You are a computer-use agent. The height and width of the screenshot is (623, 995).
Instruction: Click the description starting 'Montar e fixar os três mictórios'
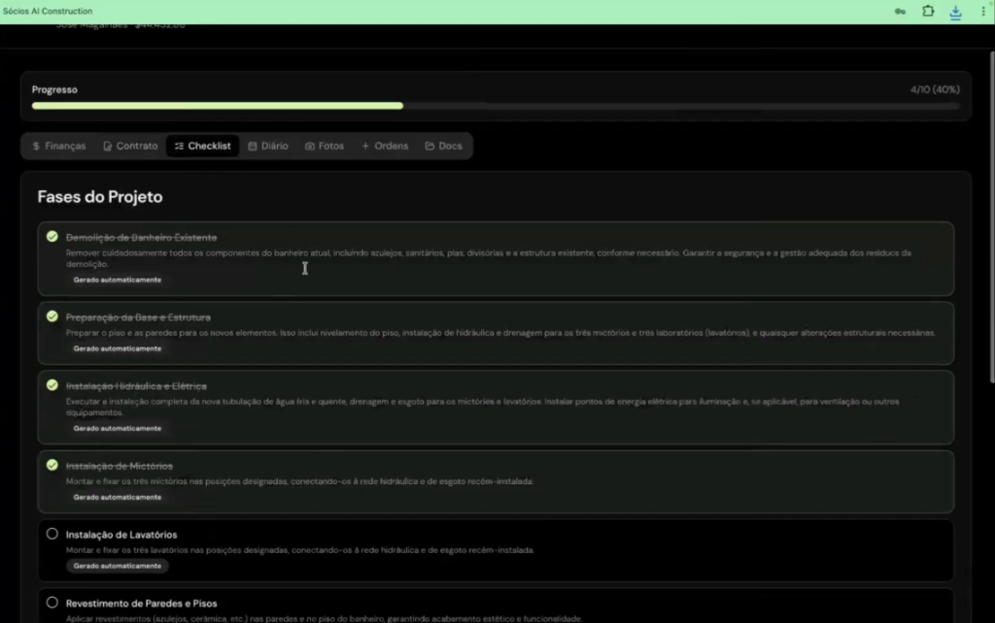299,481
